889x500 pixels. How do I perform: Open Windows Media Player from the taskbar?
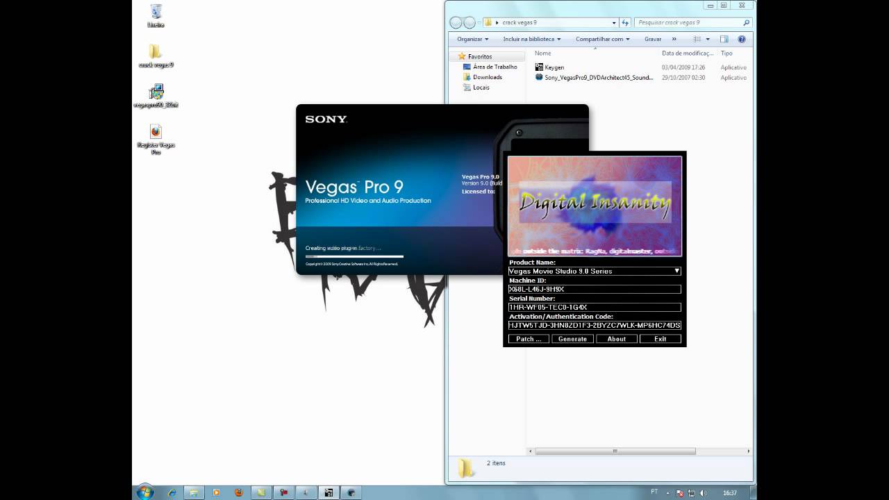tap(216, 492)
